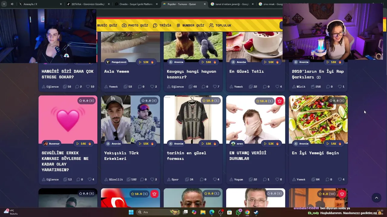Click the Spor category tag
387x217 pixels.
point(173,179)
